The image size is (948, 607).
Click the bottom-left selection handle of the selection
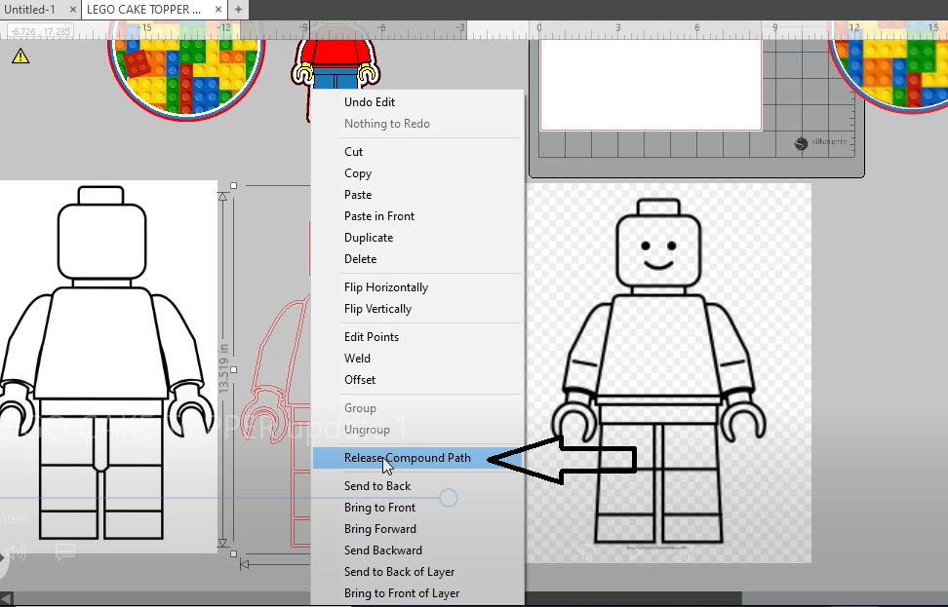pos(234,553)
